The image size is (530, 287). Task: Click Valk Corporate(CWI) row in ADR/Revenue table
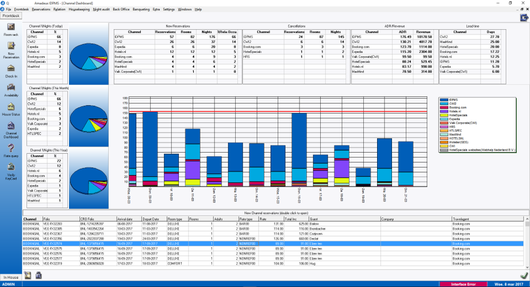[x=393, y=57]
